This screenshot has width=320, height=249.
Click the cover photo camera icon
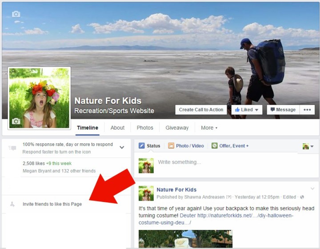pos(16,14)
